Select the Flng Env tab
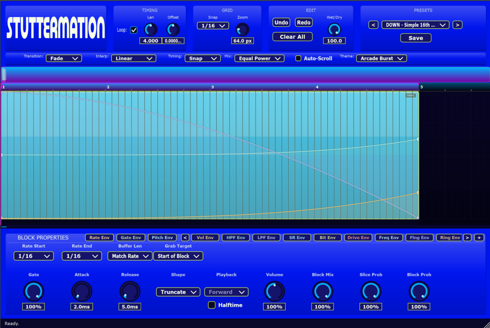Image resolution: width=490 pixels, height=328 pixels. pyautogui.click(x=419, y=238)
